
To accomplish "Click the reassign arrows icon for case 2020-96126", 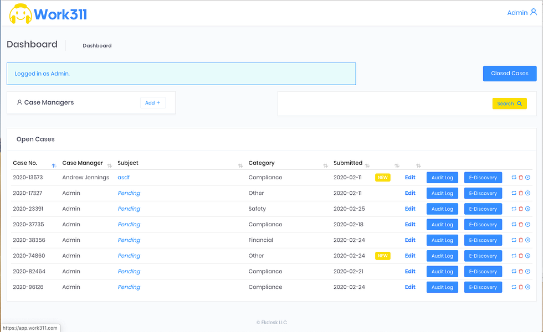I will coord(514,287).
